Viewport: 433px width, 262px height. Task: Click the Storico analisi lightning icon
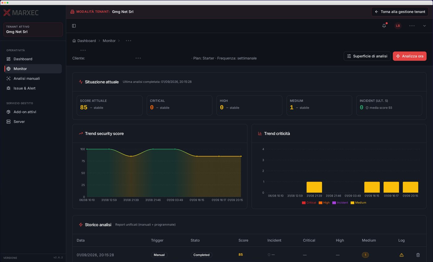(81, 225)
